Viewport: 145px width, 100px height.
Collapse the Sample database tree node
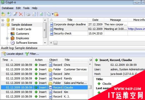tap(3, 25)
